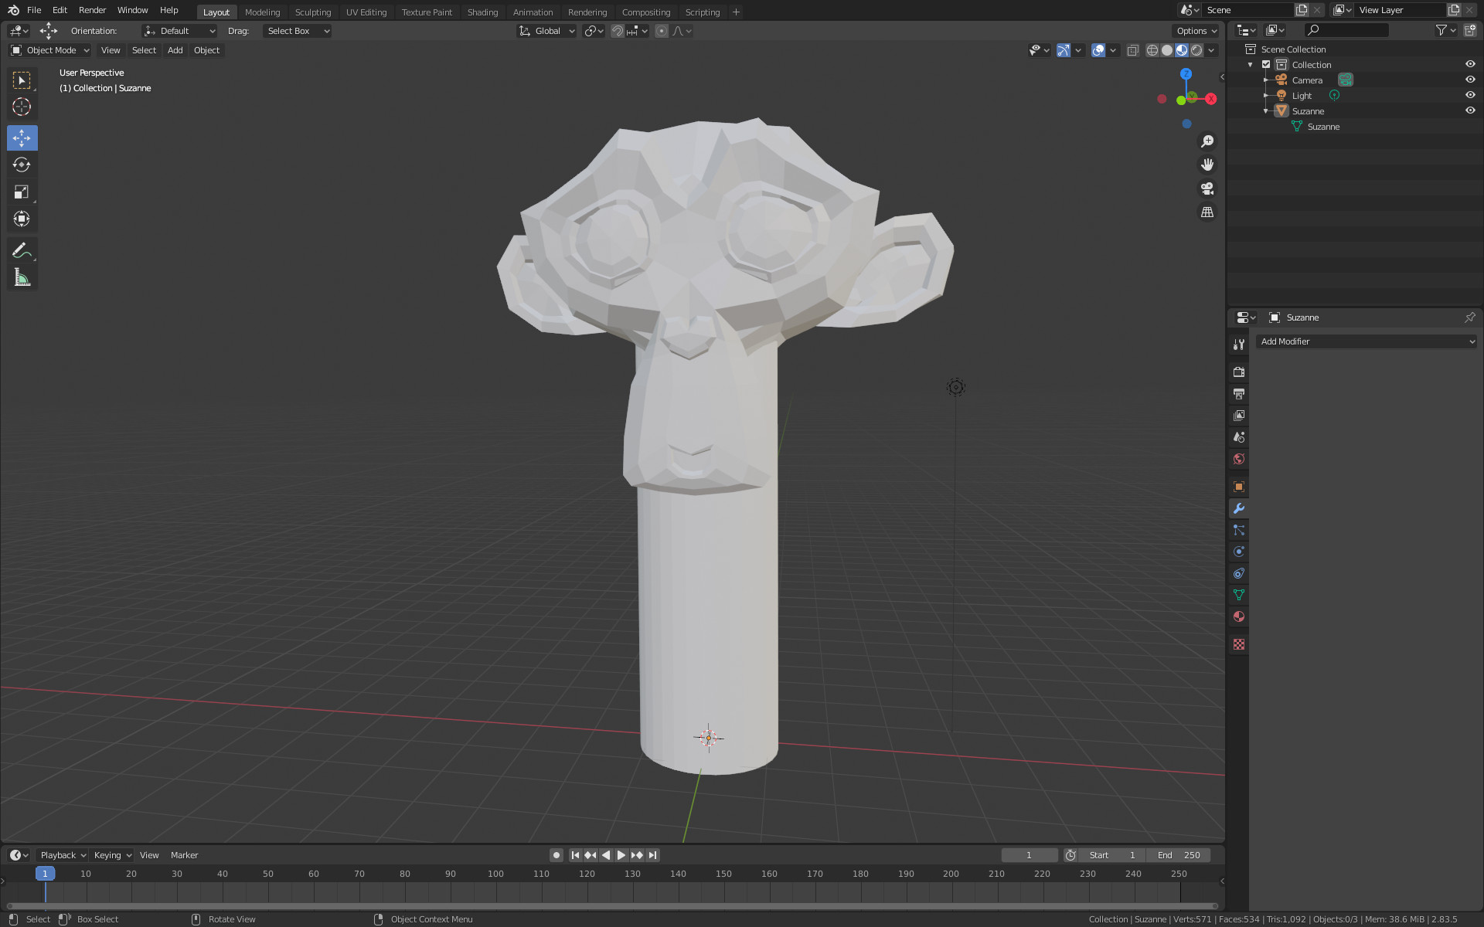Hide the Suzanne object in outliner
Image resolution: width=1484 pixels, height=927 pixels.
(x=1470, y=110)
